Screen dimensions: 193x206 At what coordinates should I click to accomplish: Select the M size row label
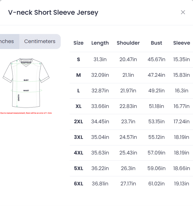[x=78, y=75]
